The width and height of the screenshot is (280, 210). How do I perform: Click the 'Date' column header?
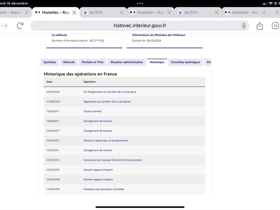tap(49, 82)
